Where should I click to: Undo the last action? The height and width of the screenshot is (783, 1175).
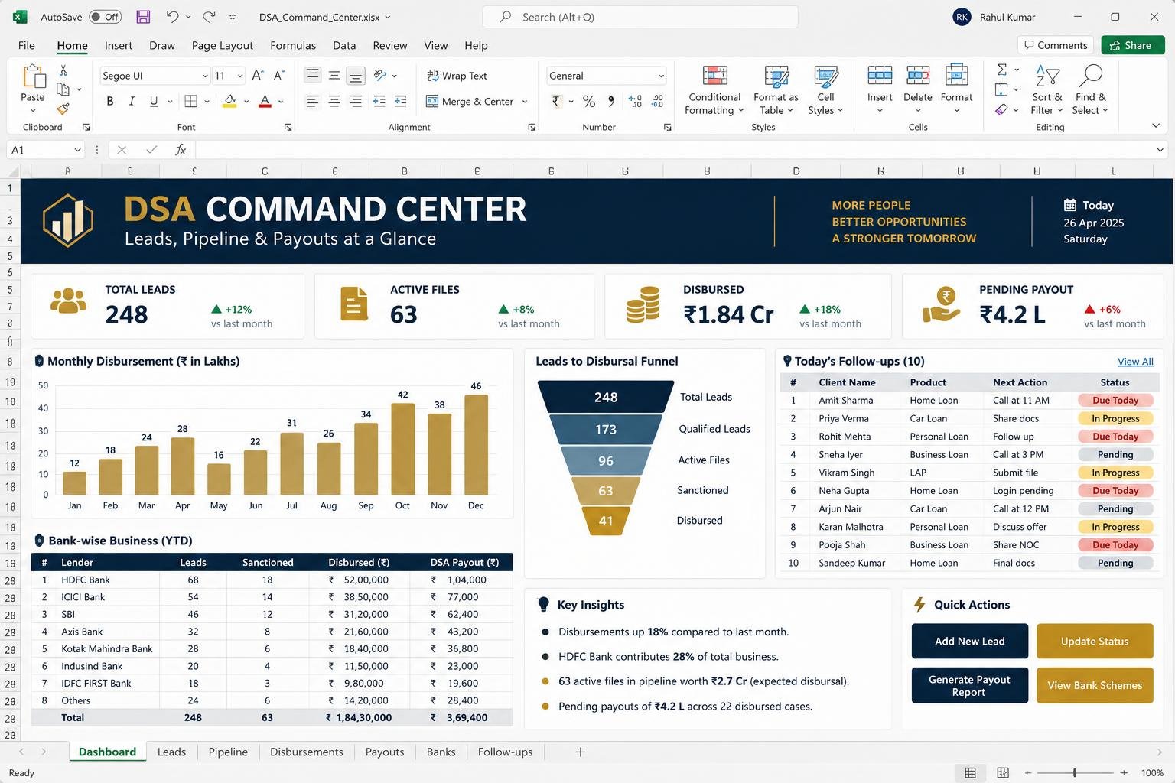tap(173, 17)
